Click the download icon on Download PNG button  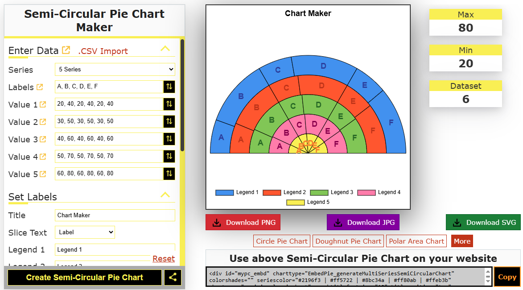point(217,222)
